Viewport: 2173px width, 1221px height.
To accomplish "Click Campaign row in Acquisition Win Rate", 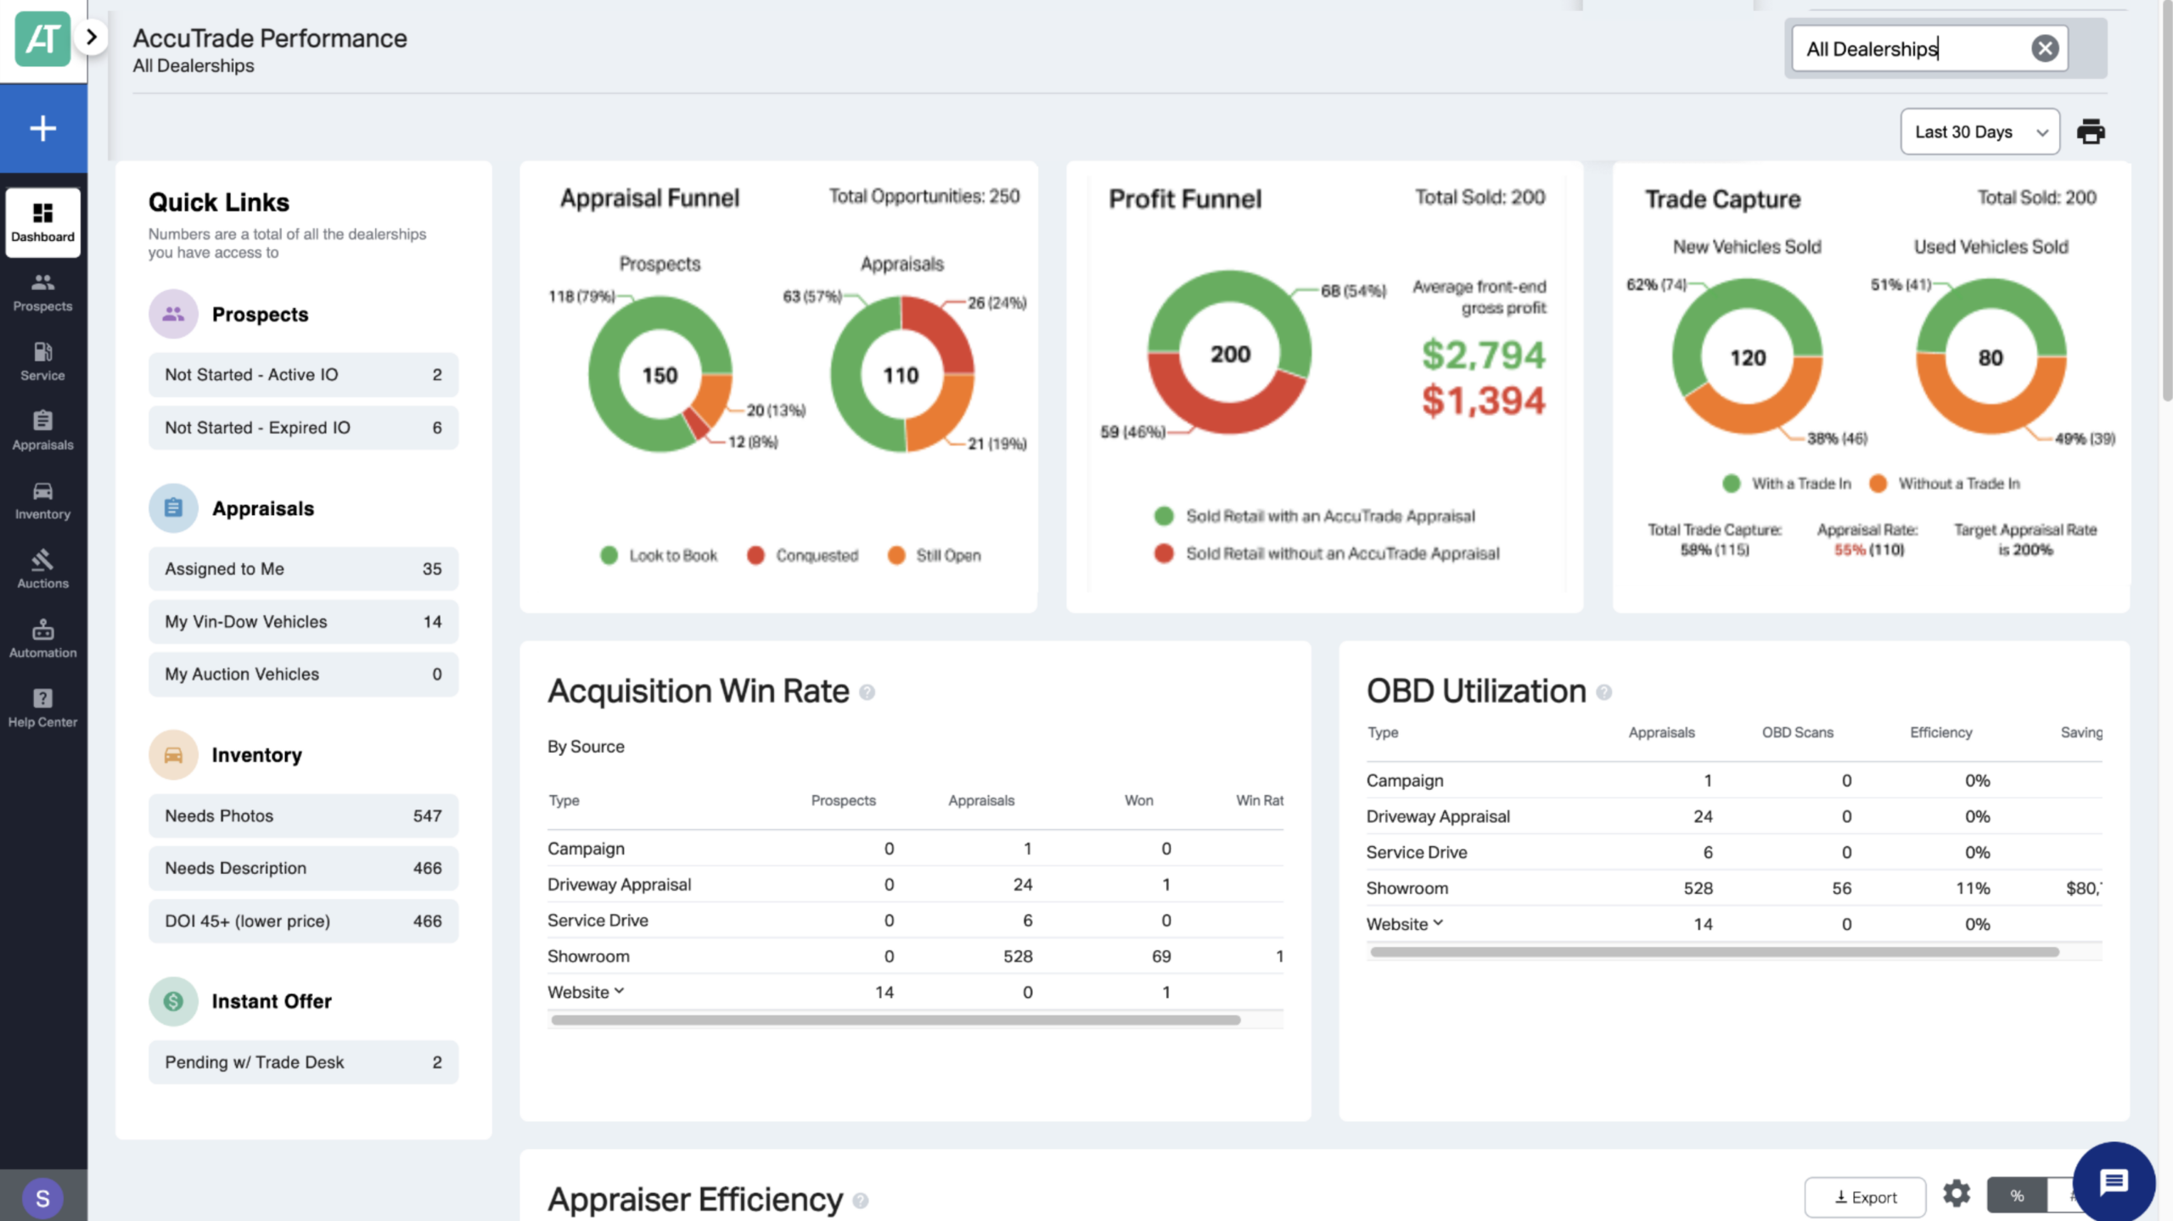I will click(915, 849).
